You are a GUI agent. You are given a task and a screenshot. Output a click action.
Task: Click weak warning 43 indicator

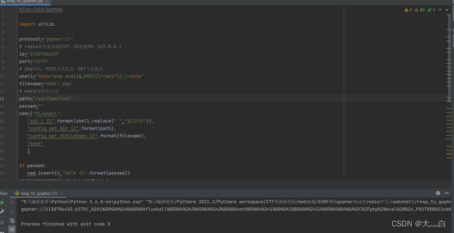(x=420, y=10)
